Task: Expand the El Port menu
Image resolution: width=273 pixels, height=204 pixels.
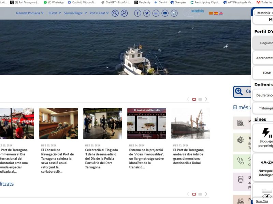Action: click(55, 13)
